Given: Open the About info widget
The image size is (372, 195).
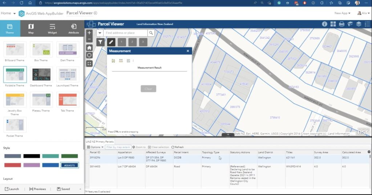Looking at the screenshot, I should 324,24.
